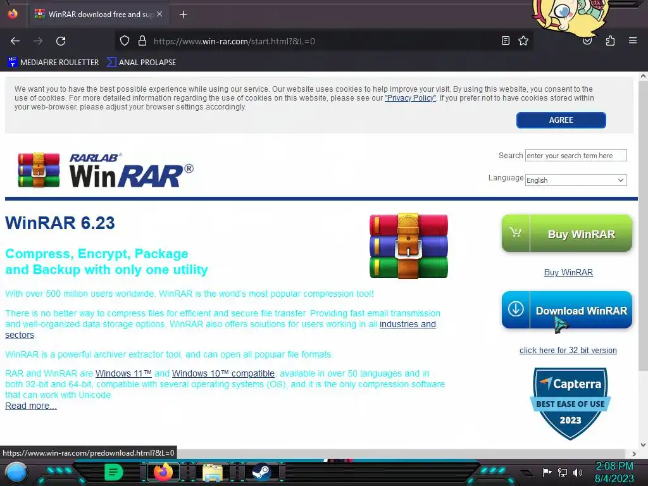648x486 pixels.
Task: Click the AGREE cookies button
Action: tap(561, 120)
